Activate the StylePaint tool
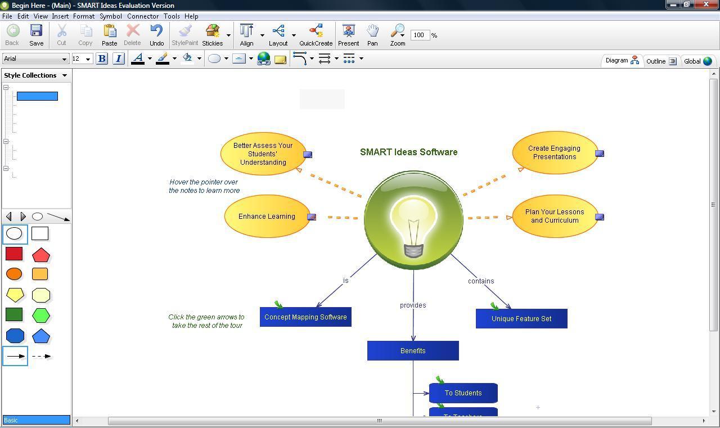 (184, 35)
